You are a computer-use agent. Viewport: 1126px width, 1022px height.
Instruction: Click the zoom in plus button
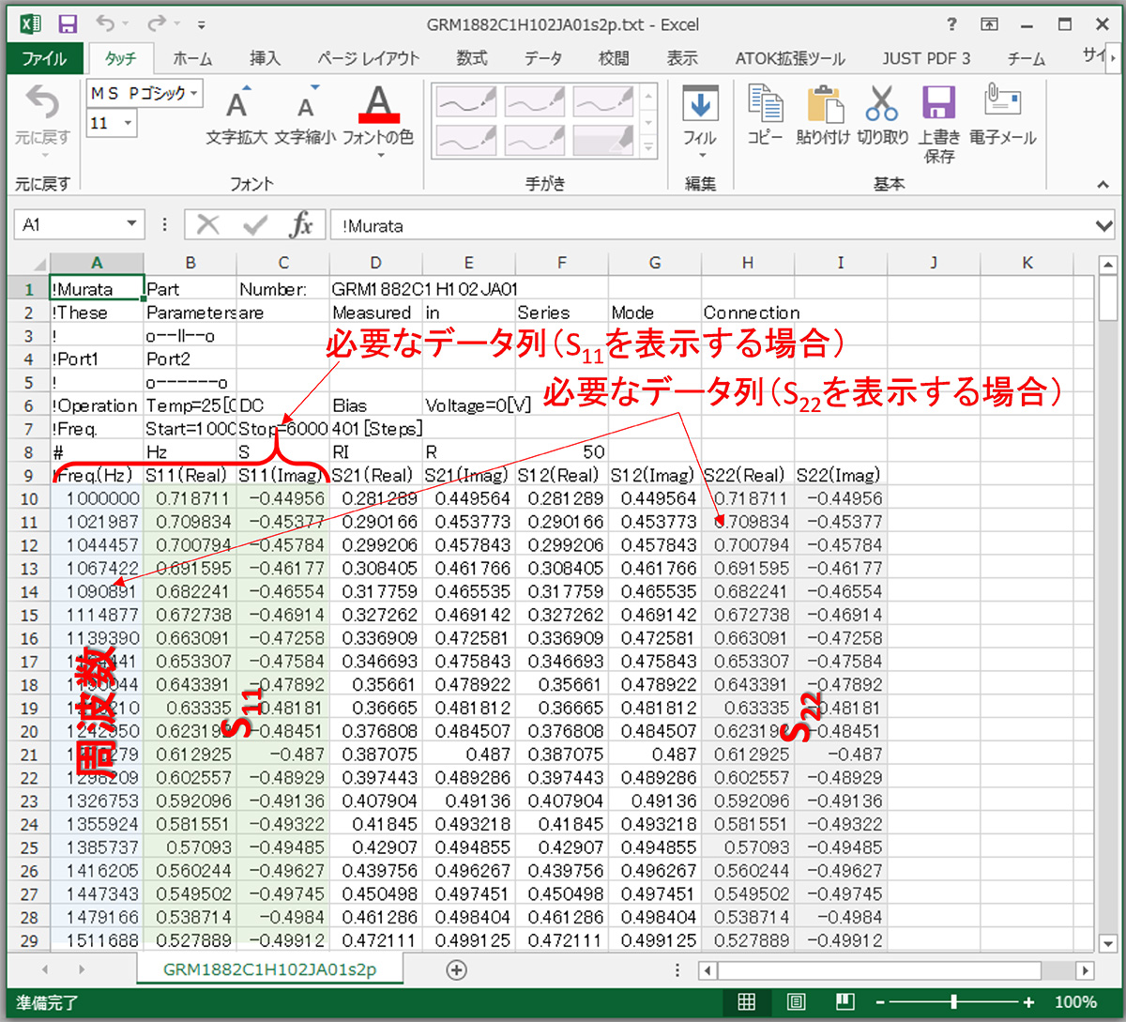(x=1028, y=1002)
